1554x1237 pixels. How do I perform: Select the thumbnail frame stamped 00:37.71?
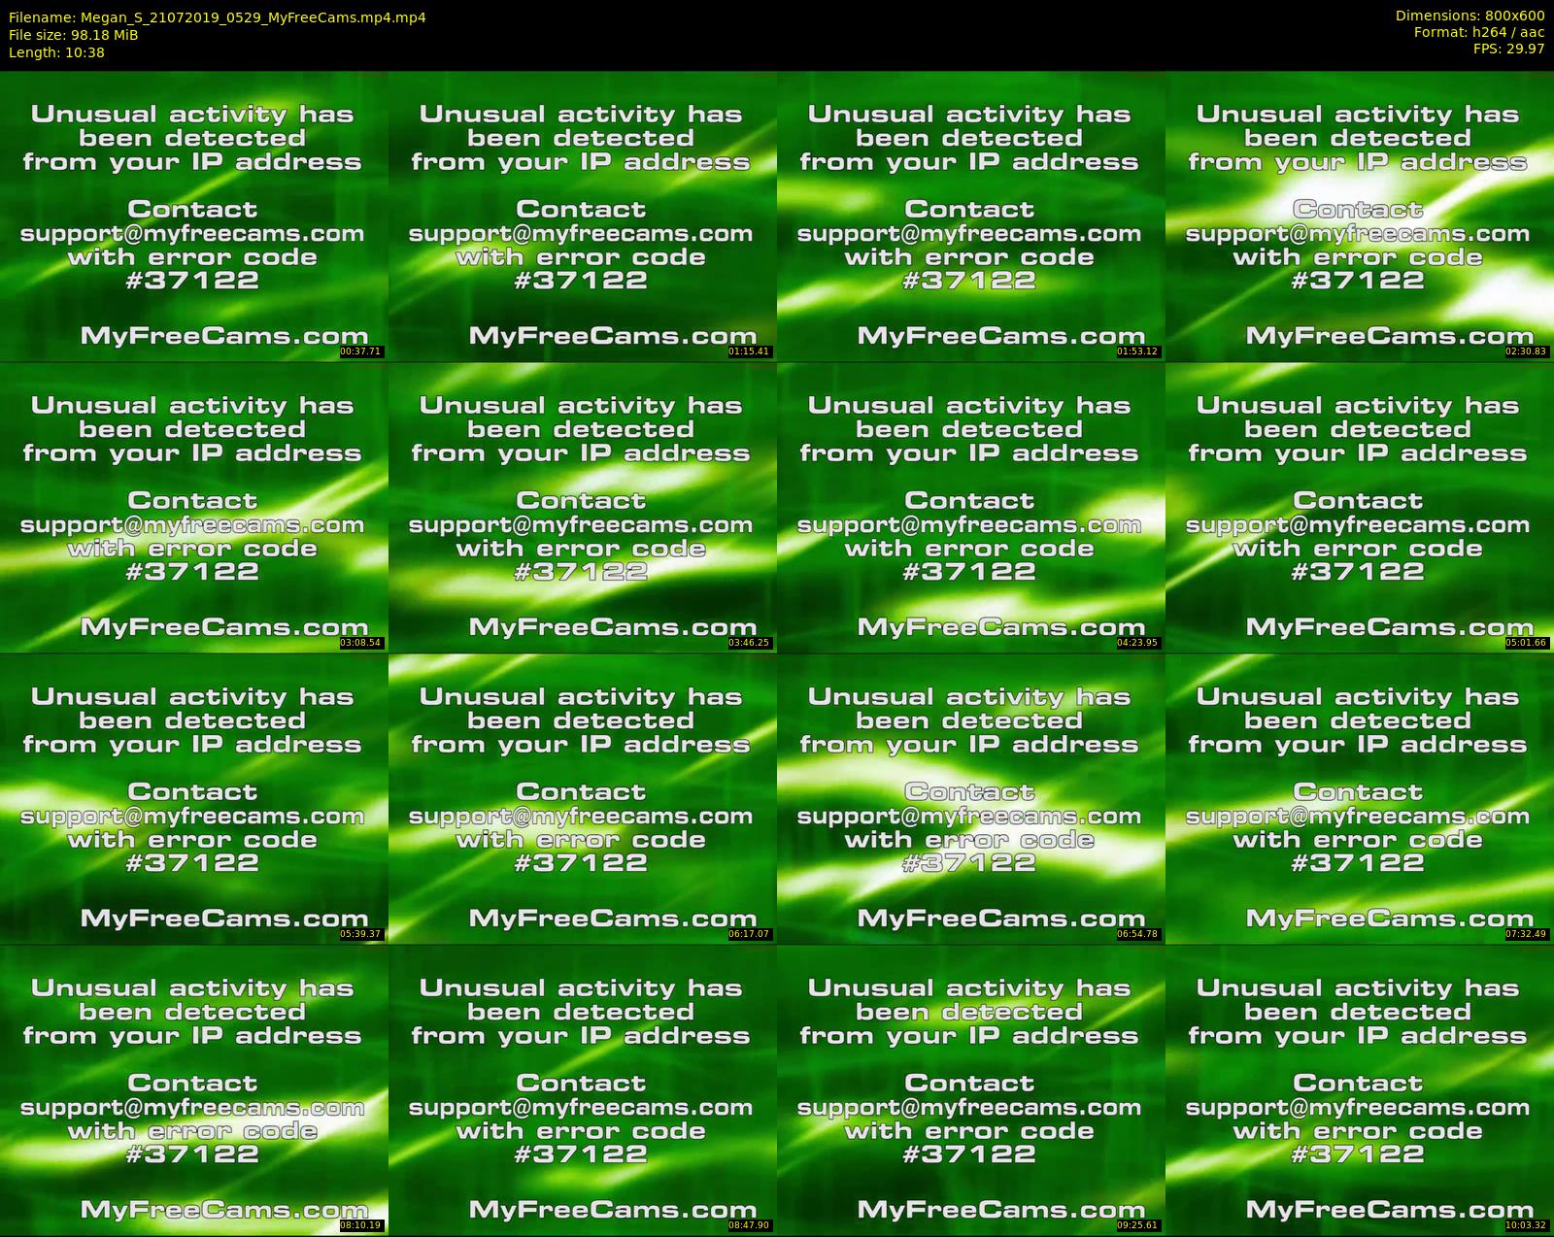coord(194,216)
